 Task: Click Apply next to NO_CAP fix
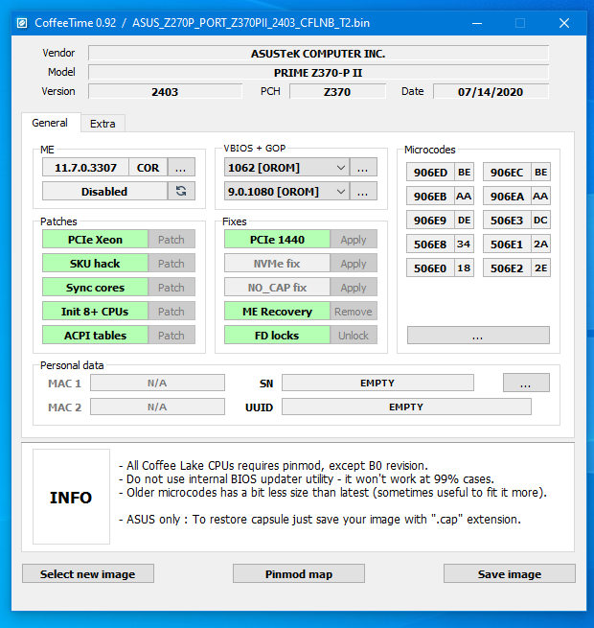[x=354, y=288]
